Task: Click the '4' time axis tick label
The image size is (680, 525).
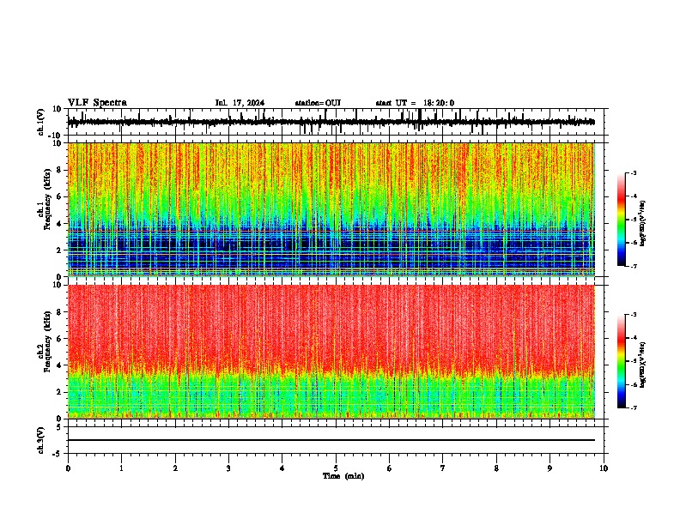Action: [x=282, y=468]
